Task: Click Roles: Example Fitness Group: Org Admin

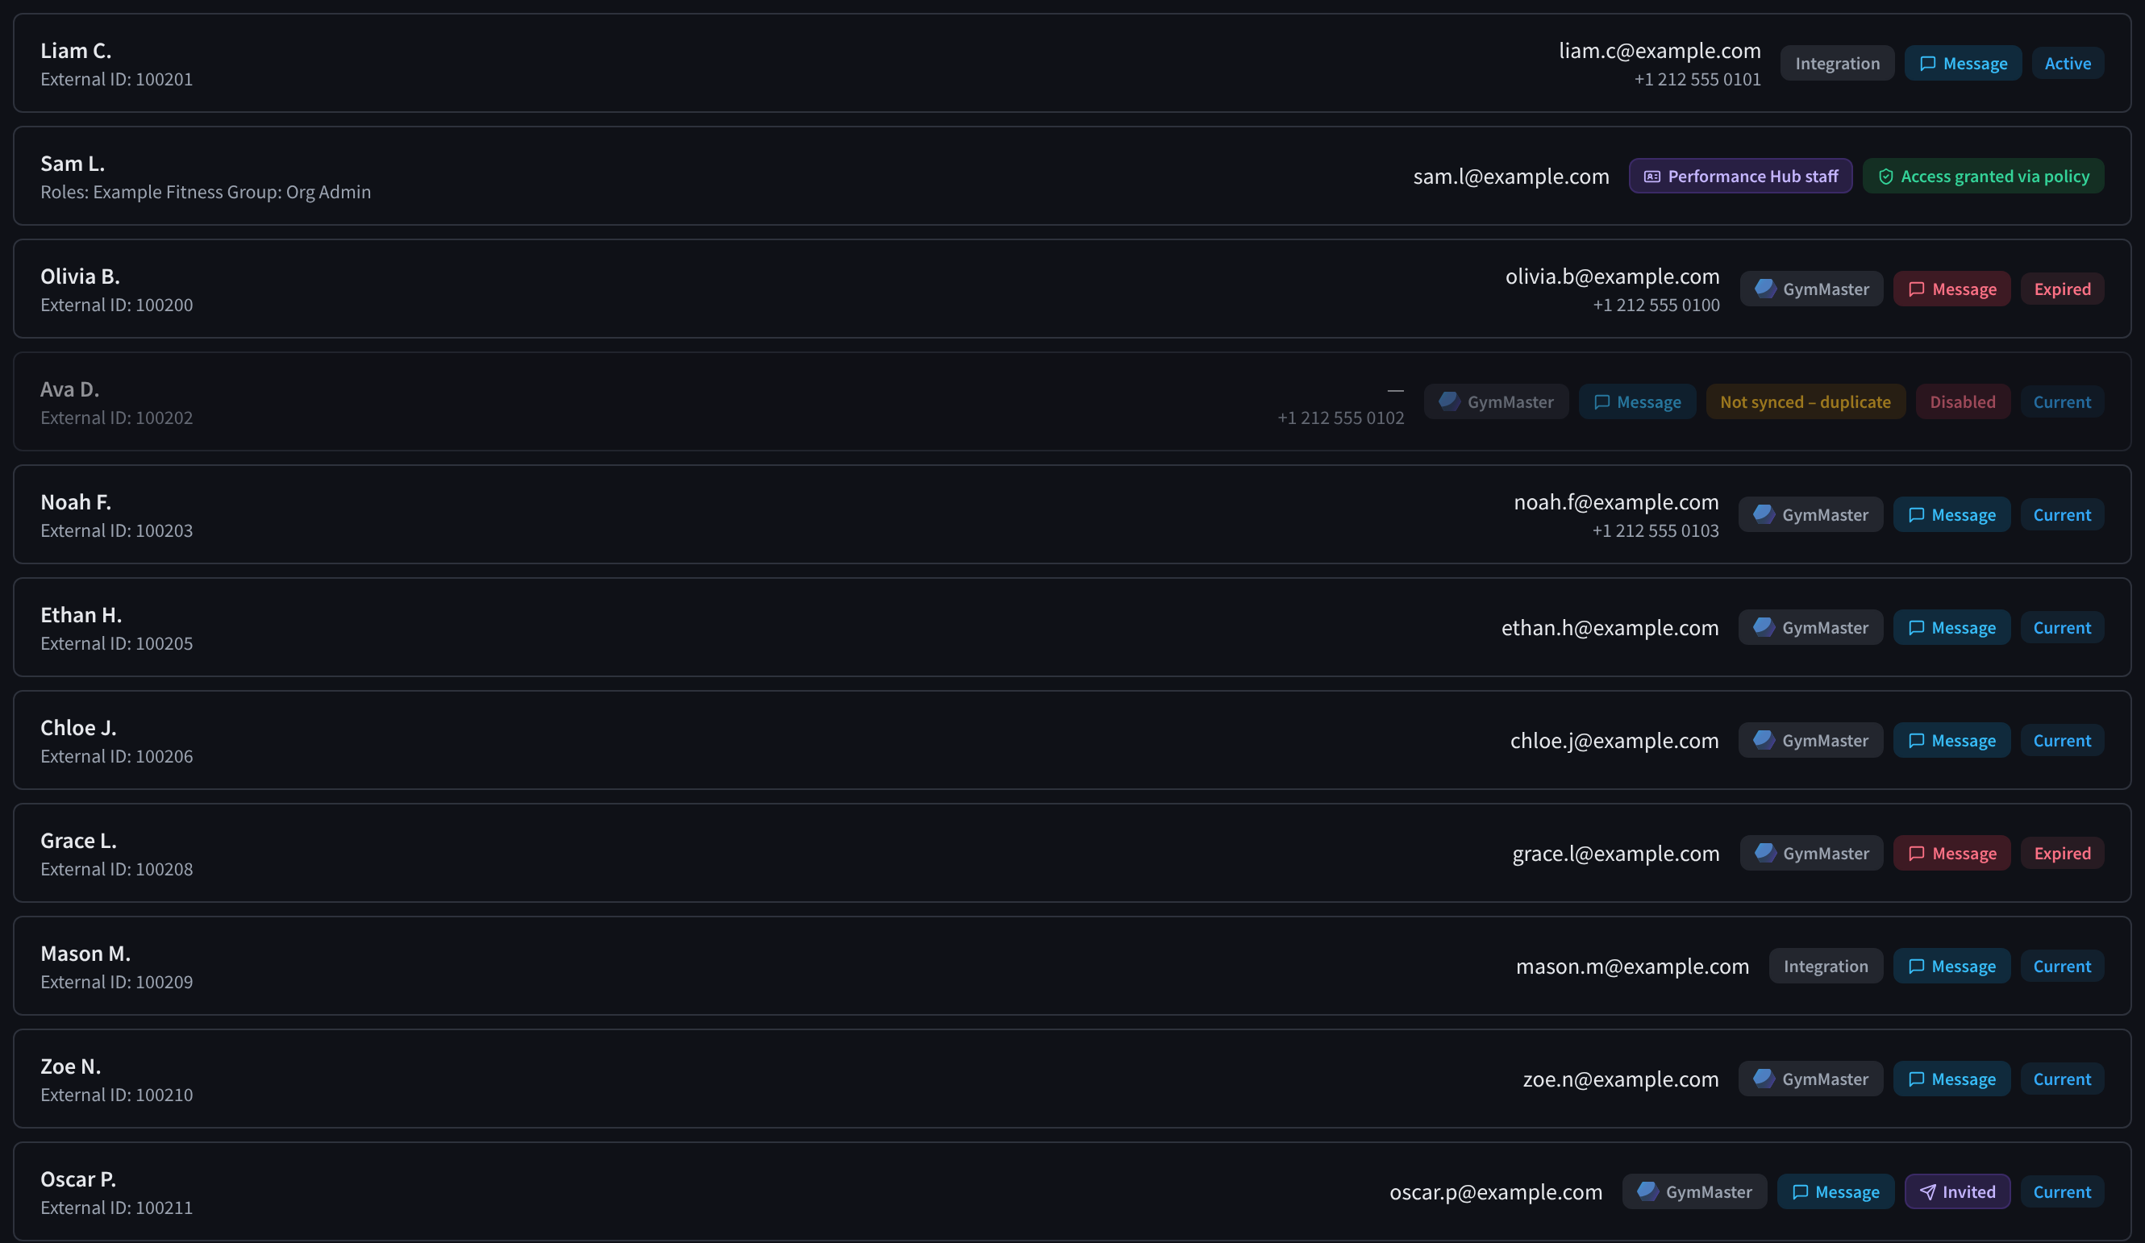Action: point(205,193)
